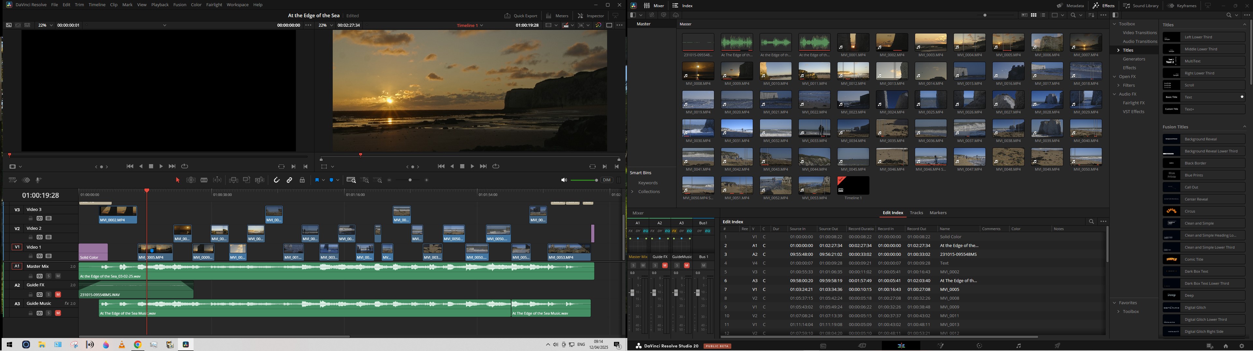Screen dimensions: 1253x351
Task: Go to the Deliver page rocket icon
Action: (1057, 346)
